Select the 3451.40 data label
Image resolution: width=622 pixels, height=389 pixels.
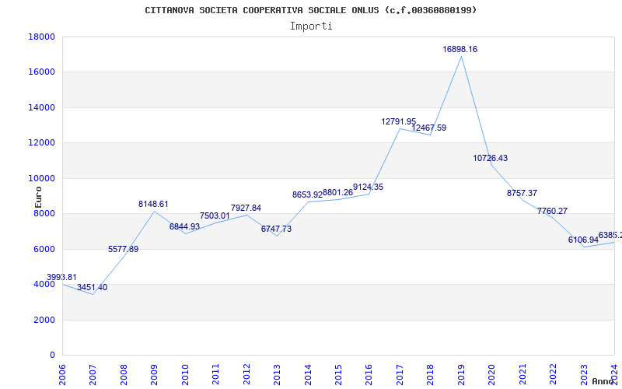92,287
